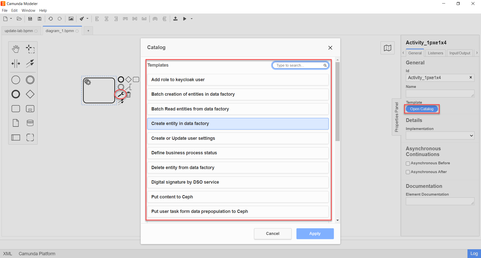The image size is (481, 258).
Task: Open the set color dropdown arrow
Action: click(87, 19)
